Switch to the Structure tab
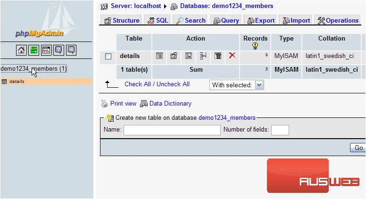Screen dimensions: 366x199 122,21
